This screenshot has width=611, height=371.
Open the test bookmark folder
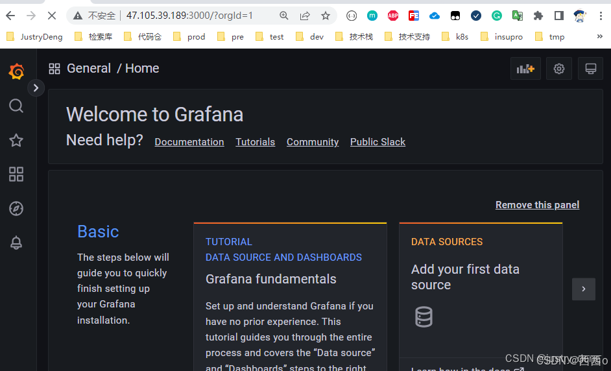269,36
